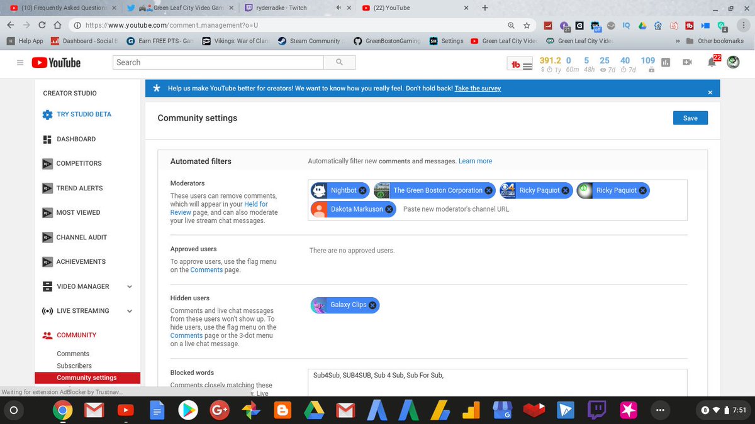
Task: Go back to previous page
Action: [10, 25]
